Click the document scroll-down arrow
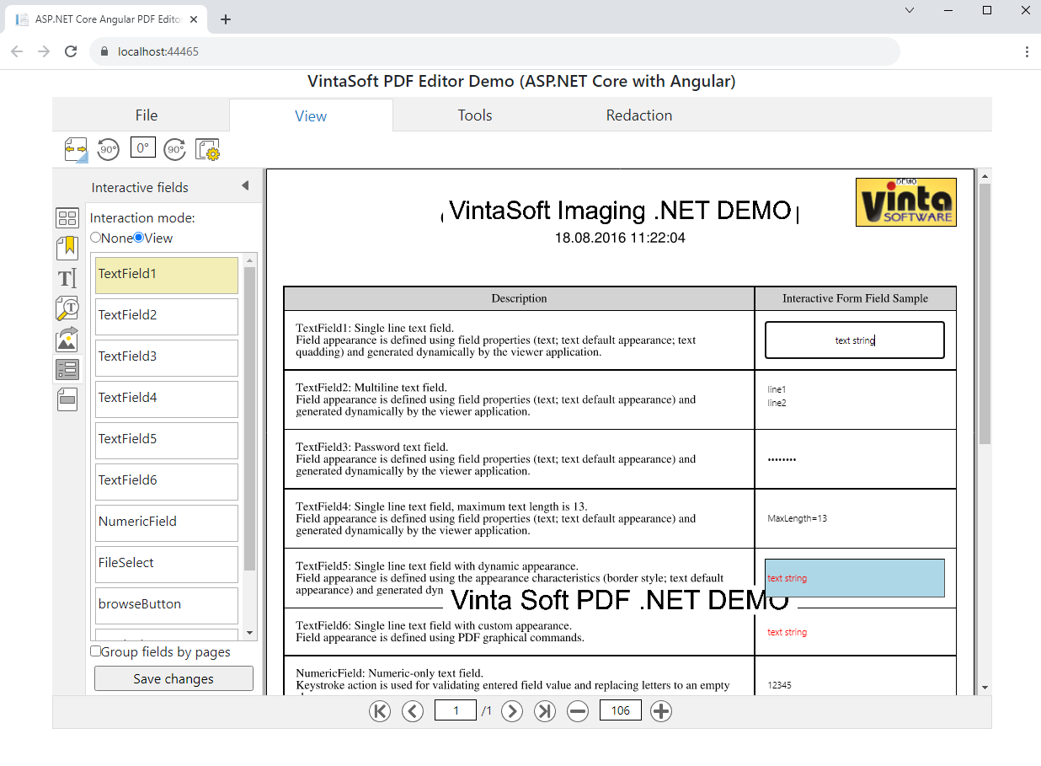The image size is (1041, 766). coord(985,688)
